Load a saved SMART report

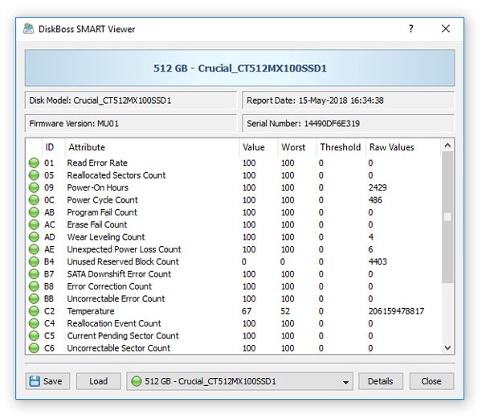click(x=98, y=381)
